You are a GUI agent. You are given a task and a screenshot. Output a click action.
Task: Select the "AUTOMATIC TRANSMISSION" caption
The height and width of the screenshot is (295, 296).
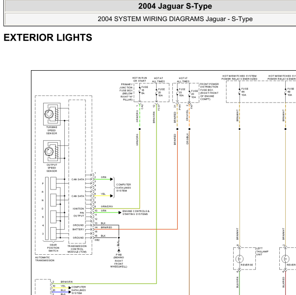[x=45, y=259]
